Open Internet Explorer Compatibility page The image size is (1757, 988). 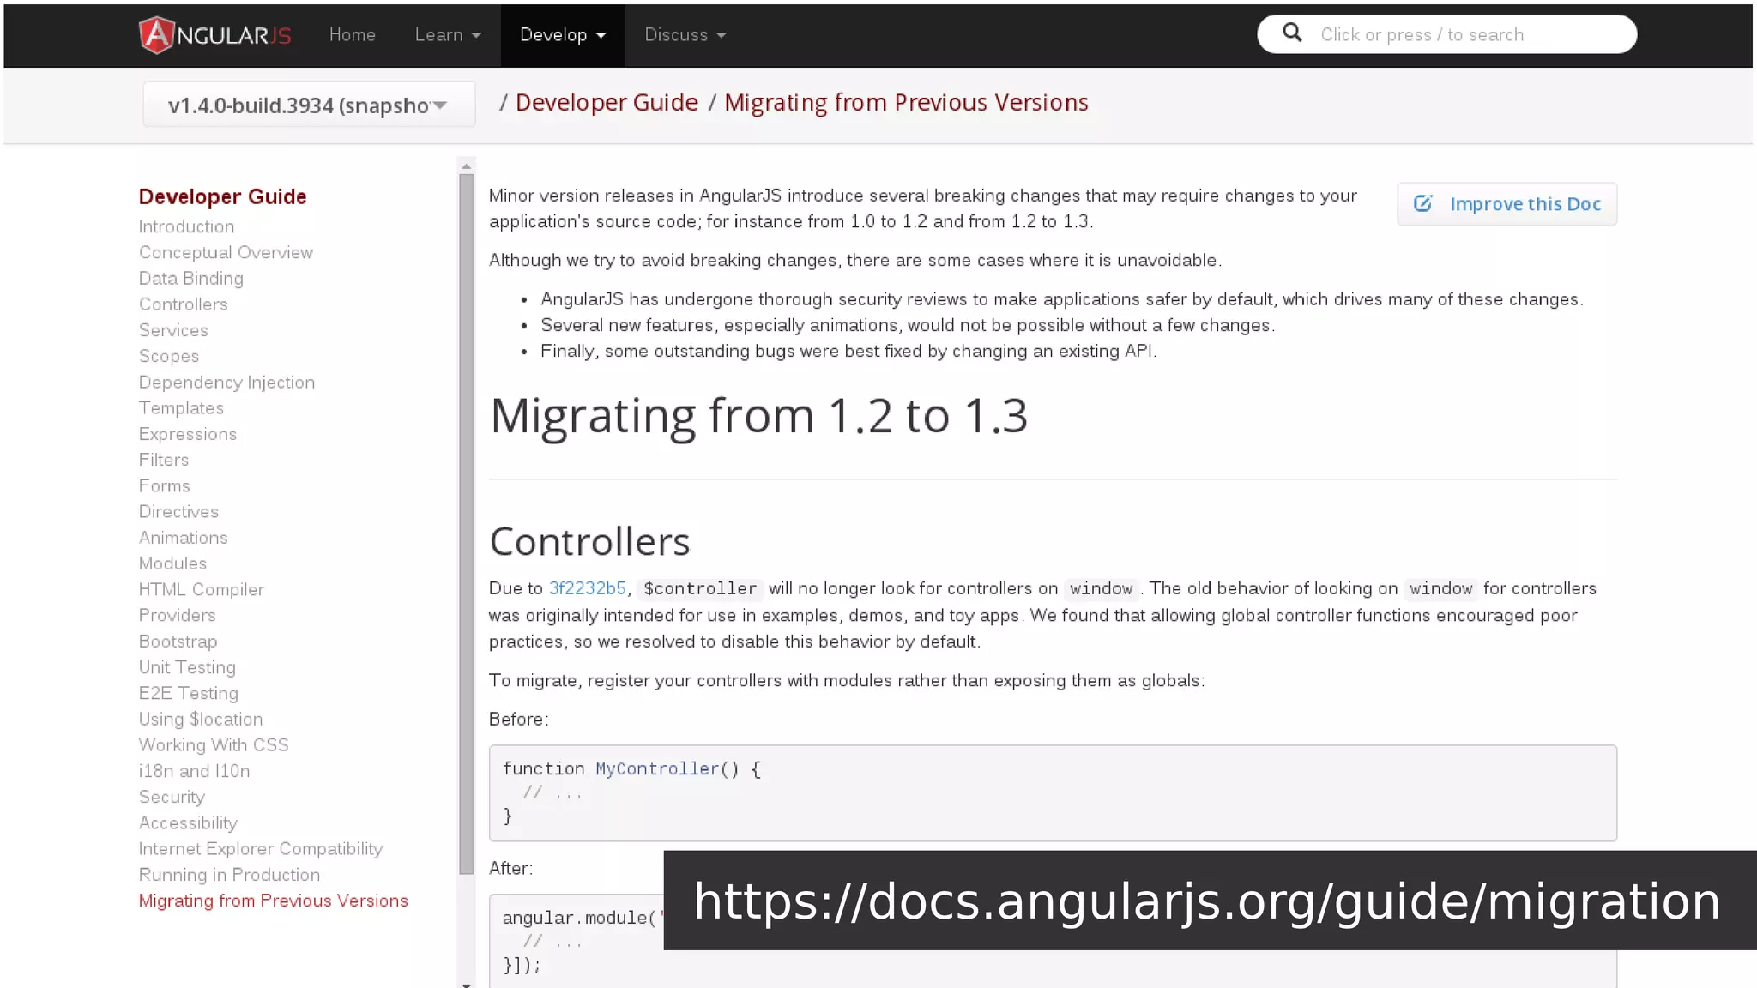[260, 849]
